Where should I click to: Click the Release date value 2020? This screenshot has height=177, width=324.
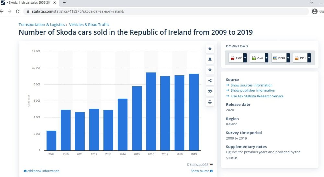[x=230, y=110]
